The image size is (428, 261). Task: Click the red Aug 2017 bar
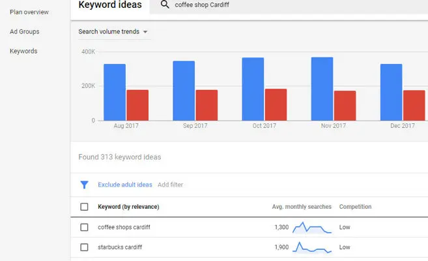coord(137,105)
